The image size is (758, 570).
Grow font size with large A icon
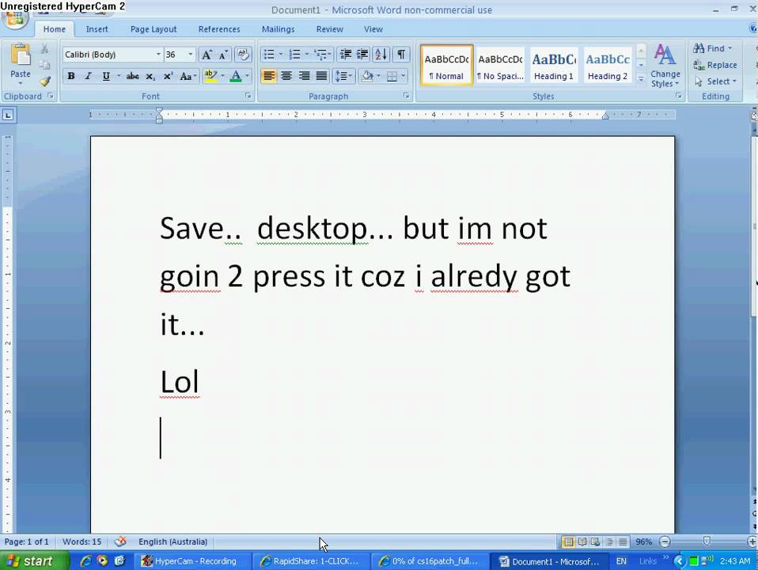tap(207, 55)
